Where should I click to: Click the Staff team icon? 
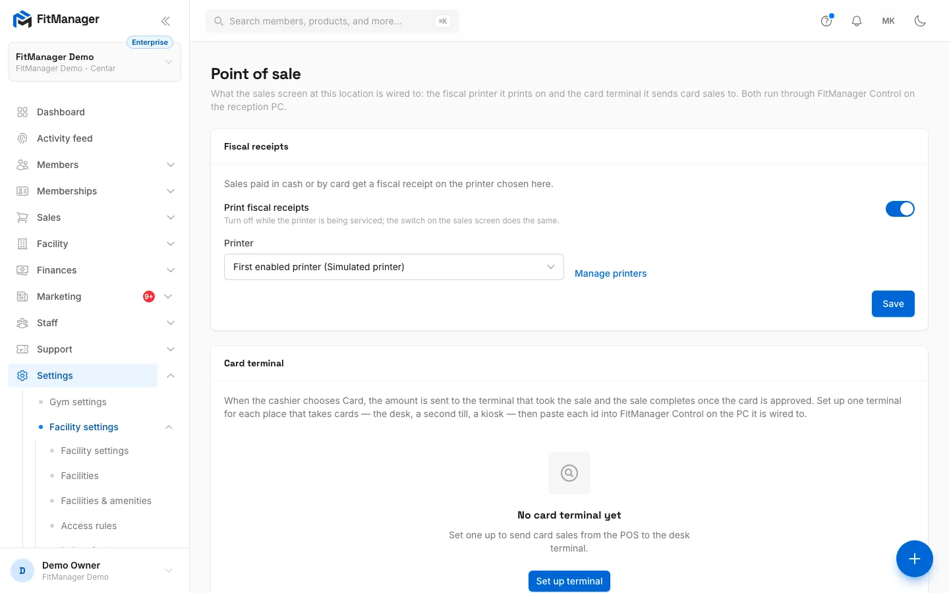pyautogui.click(x=22, y=323)
